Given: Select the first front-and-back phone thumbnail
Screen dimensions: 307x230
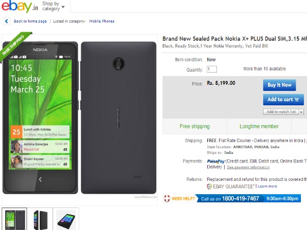Looking at the screenshot, I should (14, 219).
